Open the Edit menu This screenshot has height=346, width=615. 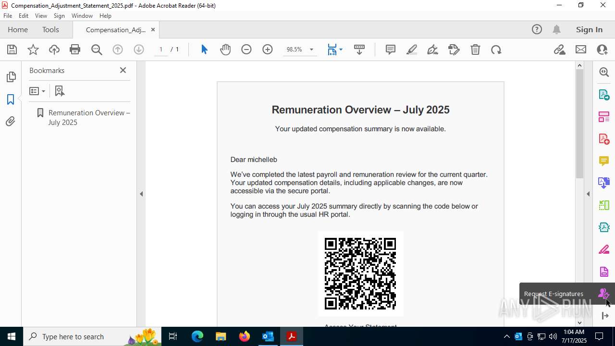coord(24,16)
